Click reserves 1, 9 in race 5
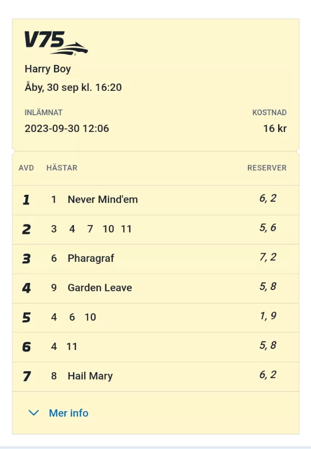This screenshot has width=311, height=449. pyautogui.click(x=268, y=316)
